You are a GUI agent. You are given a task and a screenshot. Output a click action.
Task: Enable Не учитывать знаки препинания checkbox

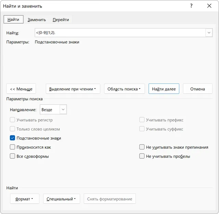click(x=142, y=147)
